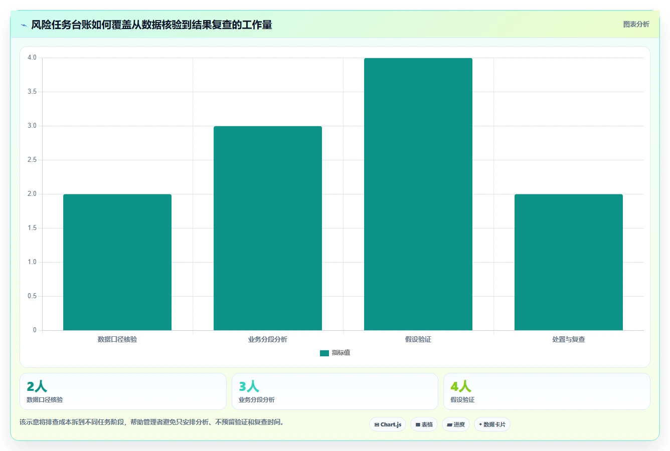Select the 数据口径核验 bar
Viewport: 670px width, 451px height.
117,262
